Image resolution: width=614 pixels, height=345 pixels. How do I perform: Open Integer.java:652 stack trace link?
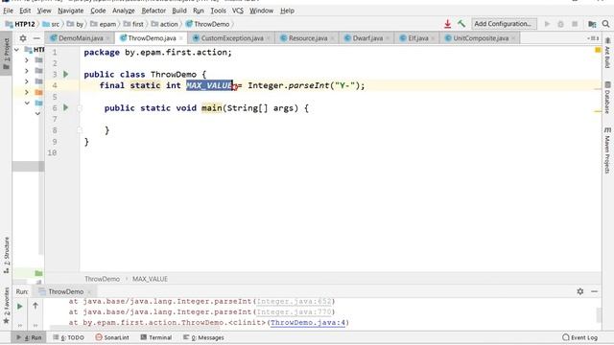coord(295,302)
